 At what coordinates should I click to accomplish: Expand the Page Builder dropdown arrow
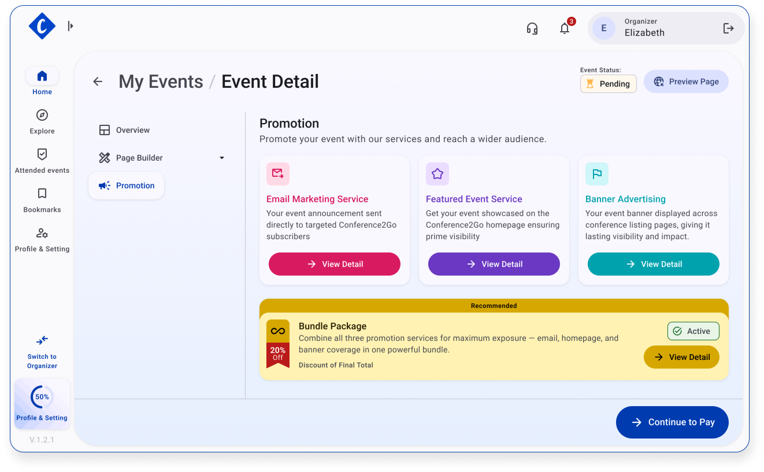pyautogui.click(x=221, y=158)
